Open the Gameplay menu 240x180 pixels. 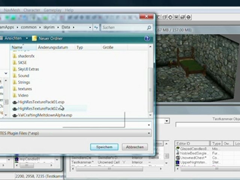52,10
